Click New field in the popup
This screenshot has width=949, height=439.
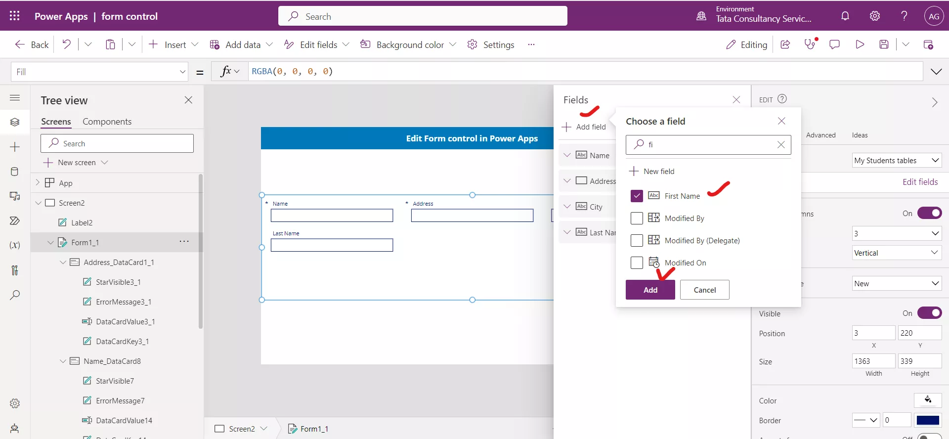652,171
